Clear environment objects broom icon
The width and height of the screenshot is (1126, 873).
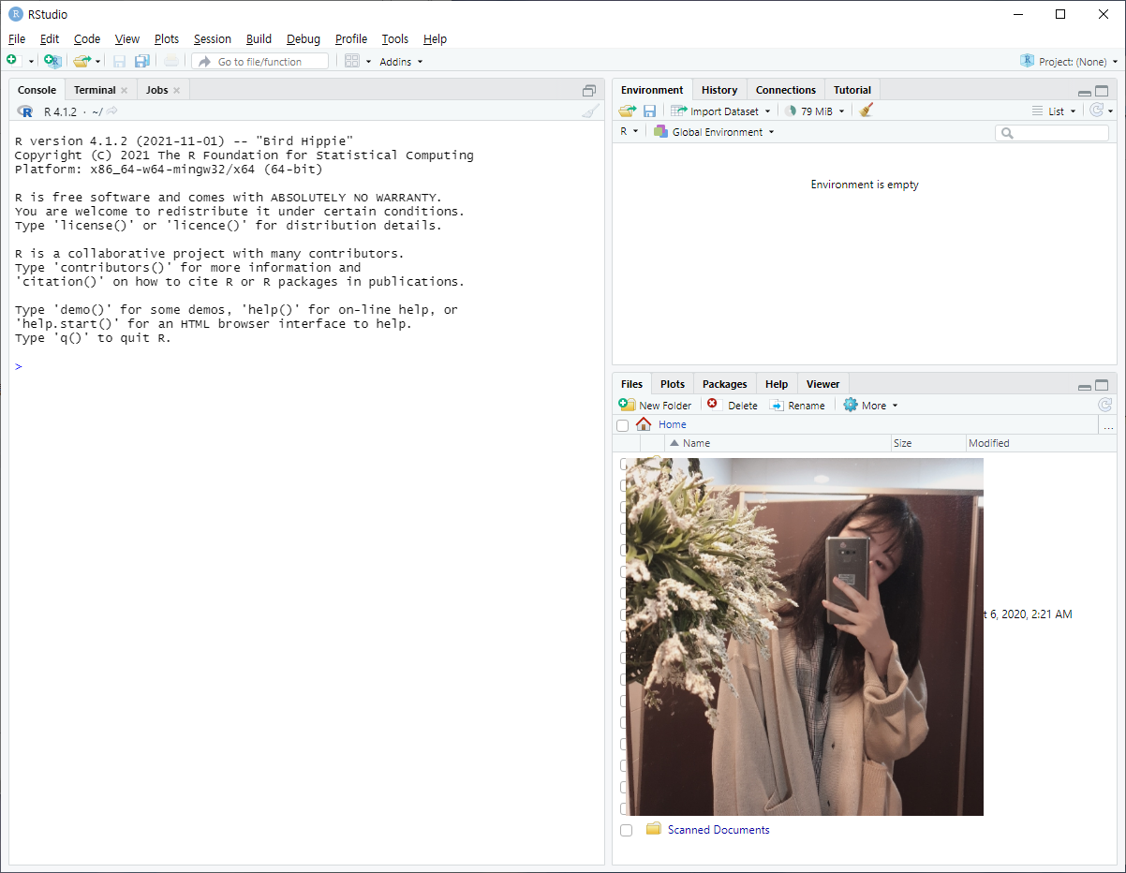coord(867,111)
